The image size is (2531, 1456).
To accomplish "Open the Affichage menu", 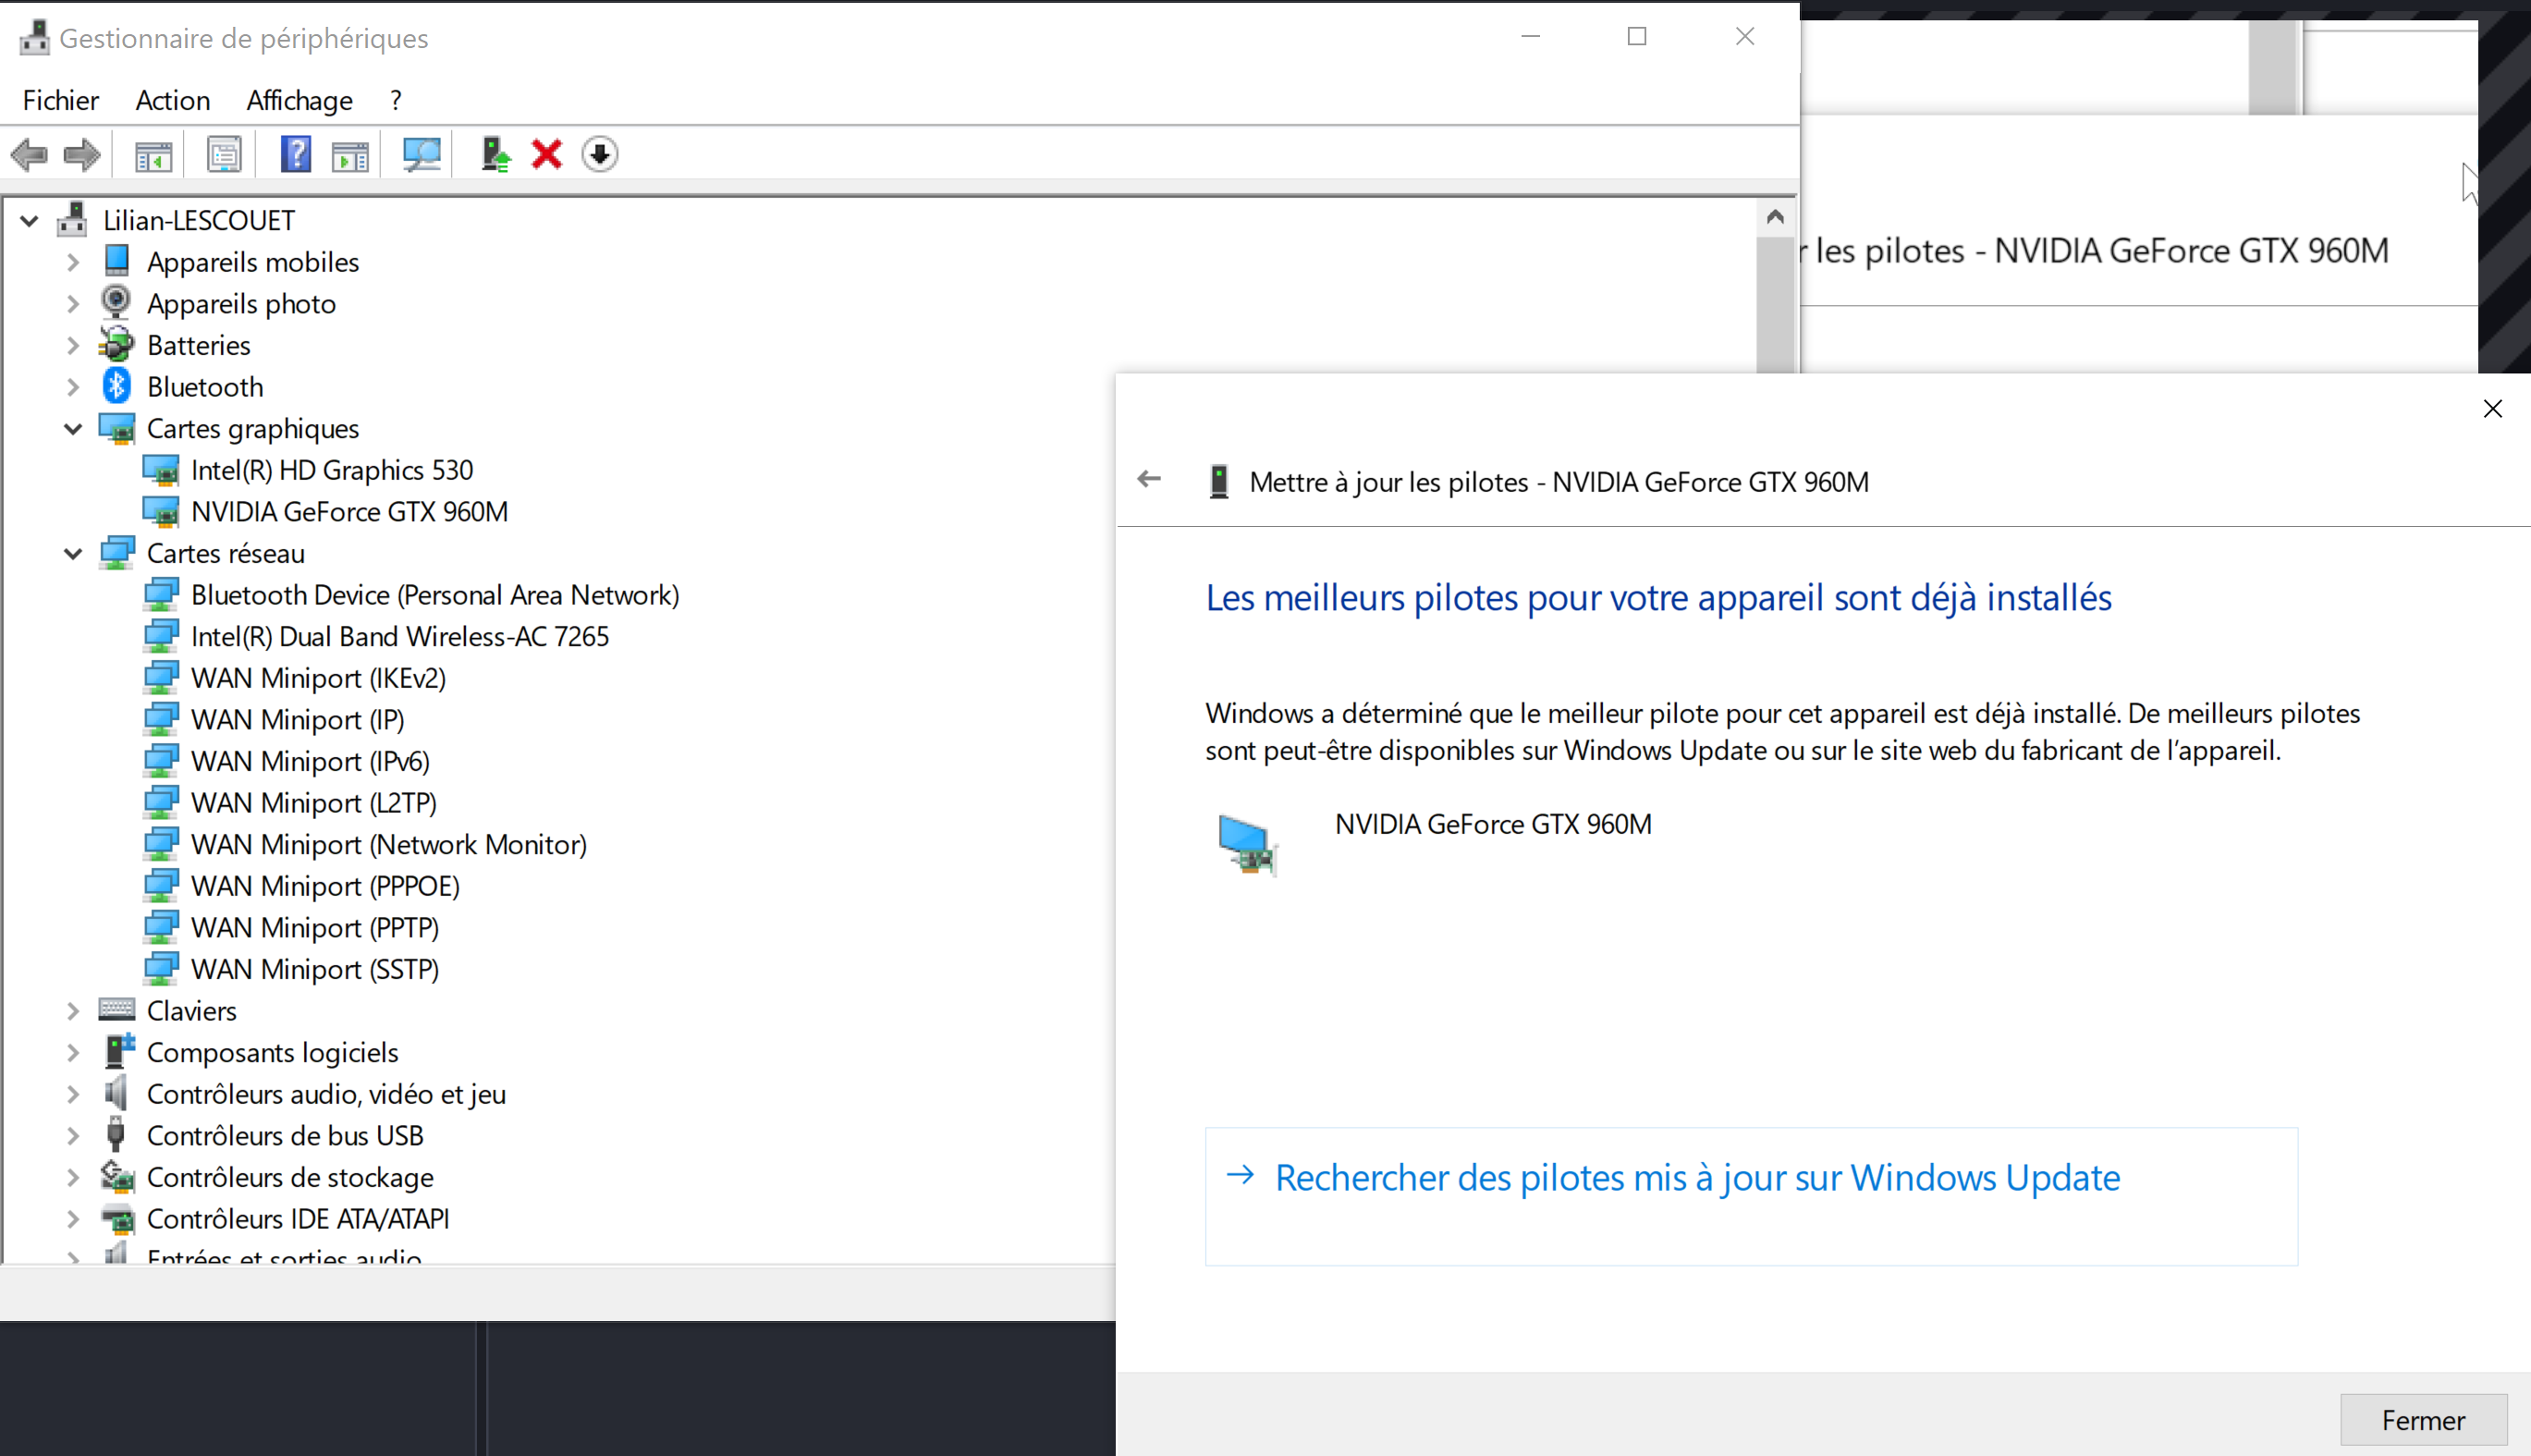I will click(x=300, y=101).
